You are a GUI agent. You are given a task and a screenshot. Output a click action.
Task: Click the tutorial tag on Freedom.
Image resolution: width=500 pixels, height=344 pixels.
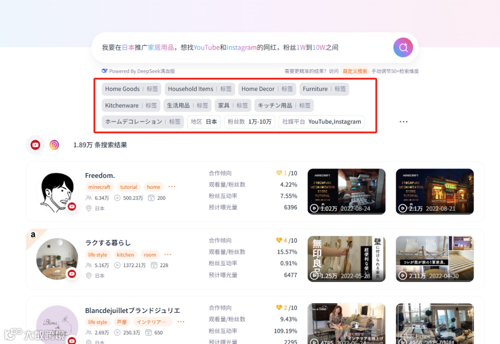129,187
